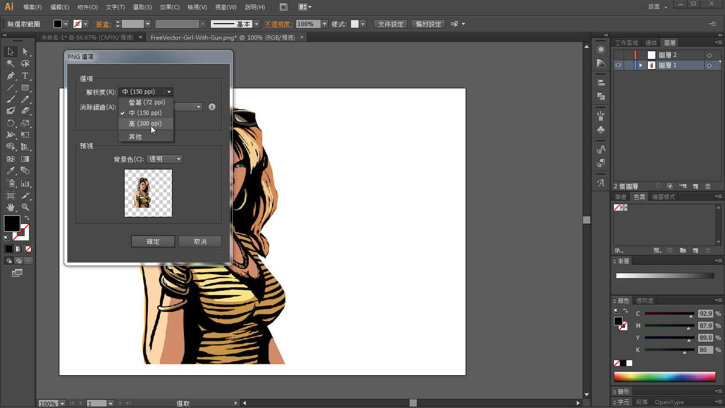This screenshot has height=408, width=725.
Task: Click the 確定 button
Action: coord(153,241)
